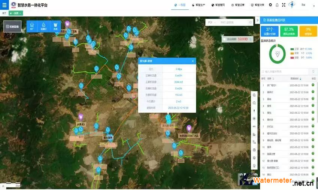Image resolution: width=318 pixels, height=190 pixels.
Task: Click the 97.3% communication rate card
Action: pyautogui.click(x=288, y=31)
